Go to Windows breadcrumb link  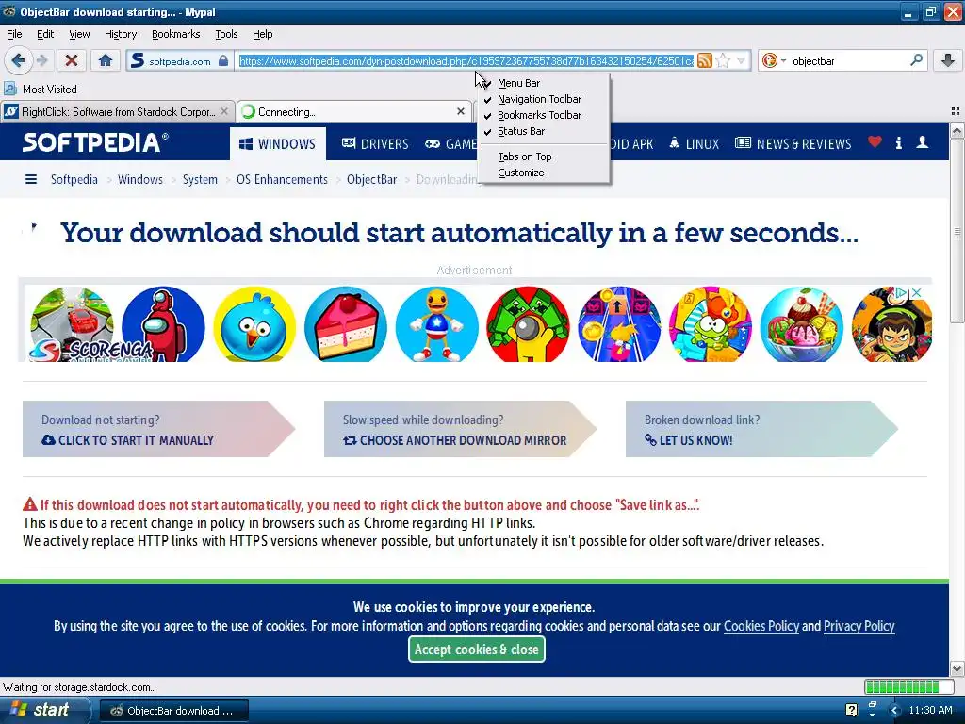140,179
